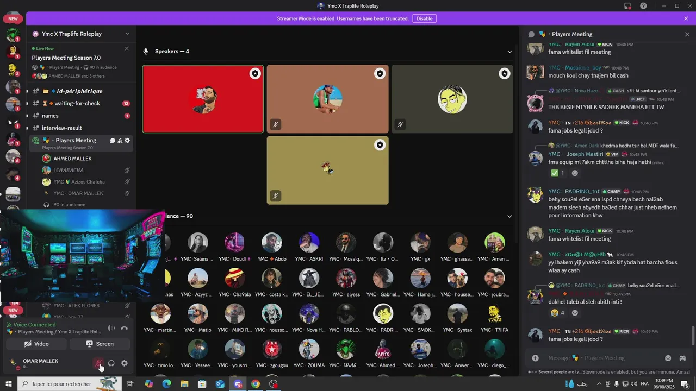Viewport: 696px width, 391px height.
Task: Click '90 in audience' in channel list
Action: point(69,205)
